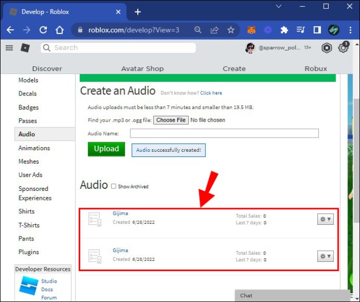Open the settings gear with notification badge
The width and height of the screenshot is (360, 302).
[343, 47]
